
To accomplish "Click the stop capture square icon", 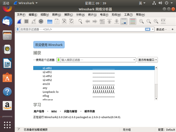I will pos(26,21).
